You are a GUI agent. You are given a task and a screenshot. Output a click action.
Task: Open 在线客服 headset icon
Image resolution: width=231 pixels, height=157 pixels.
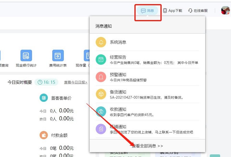point(190,11)
